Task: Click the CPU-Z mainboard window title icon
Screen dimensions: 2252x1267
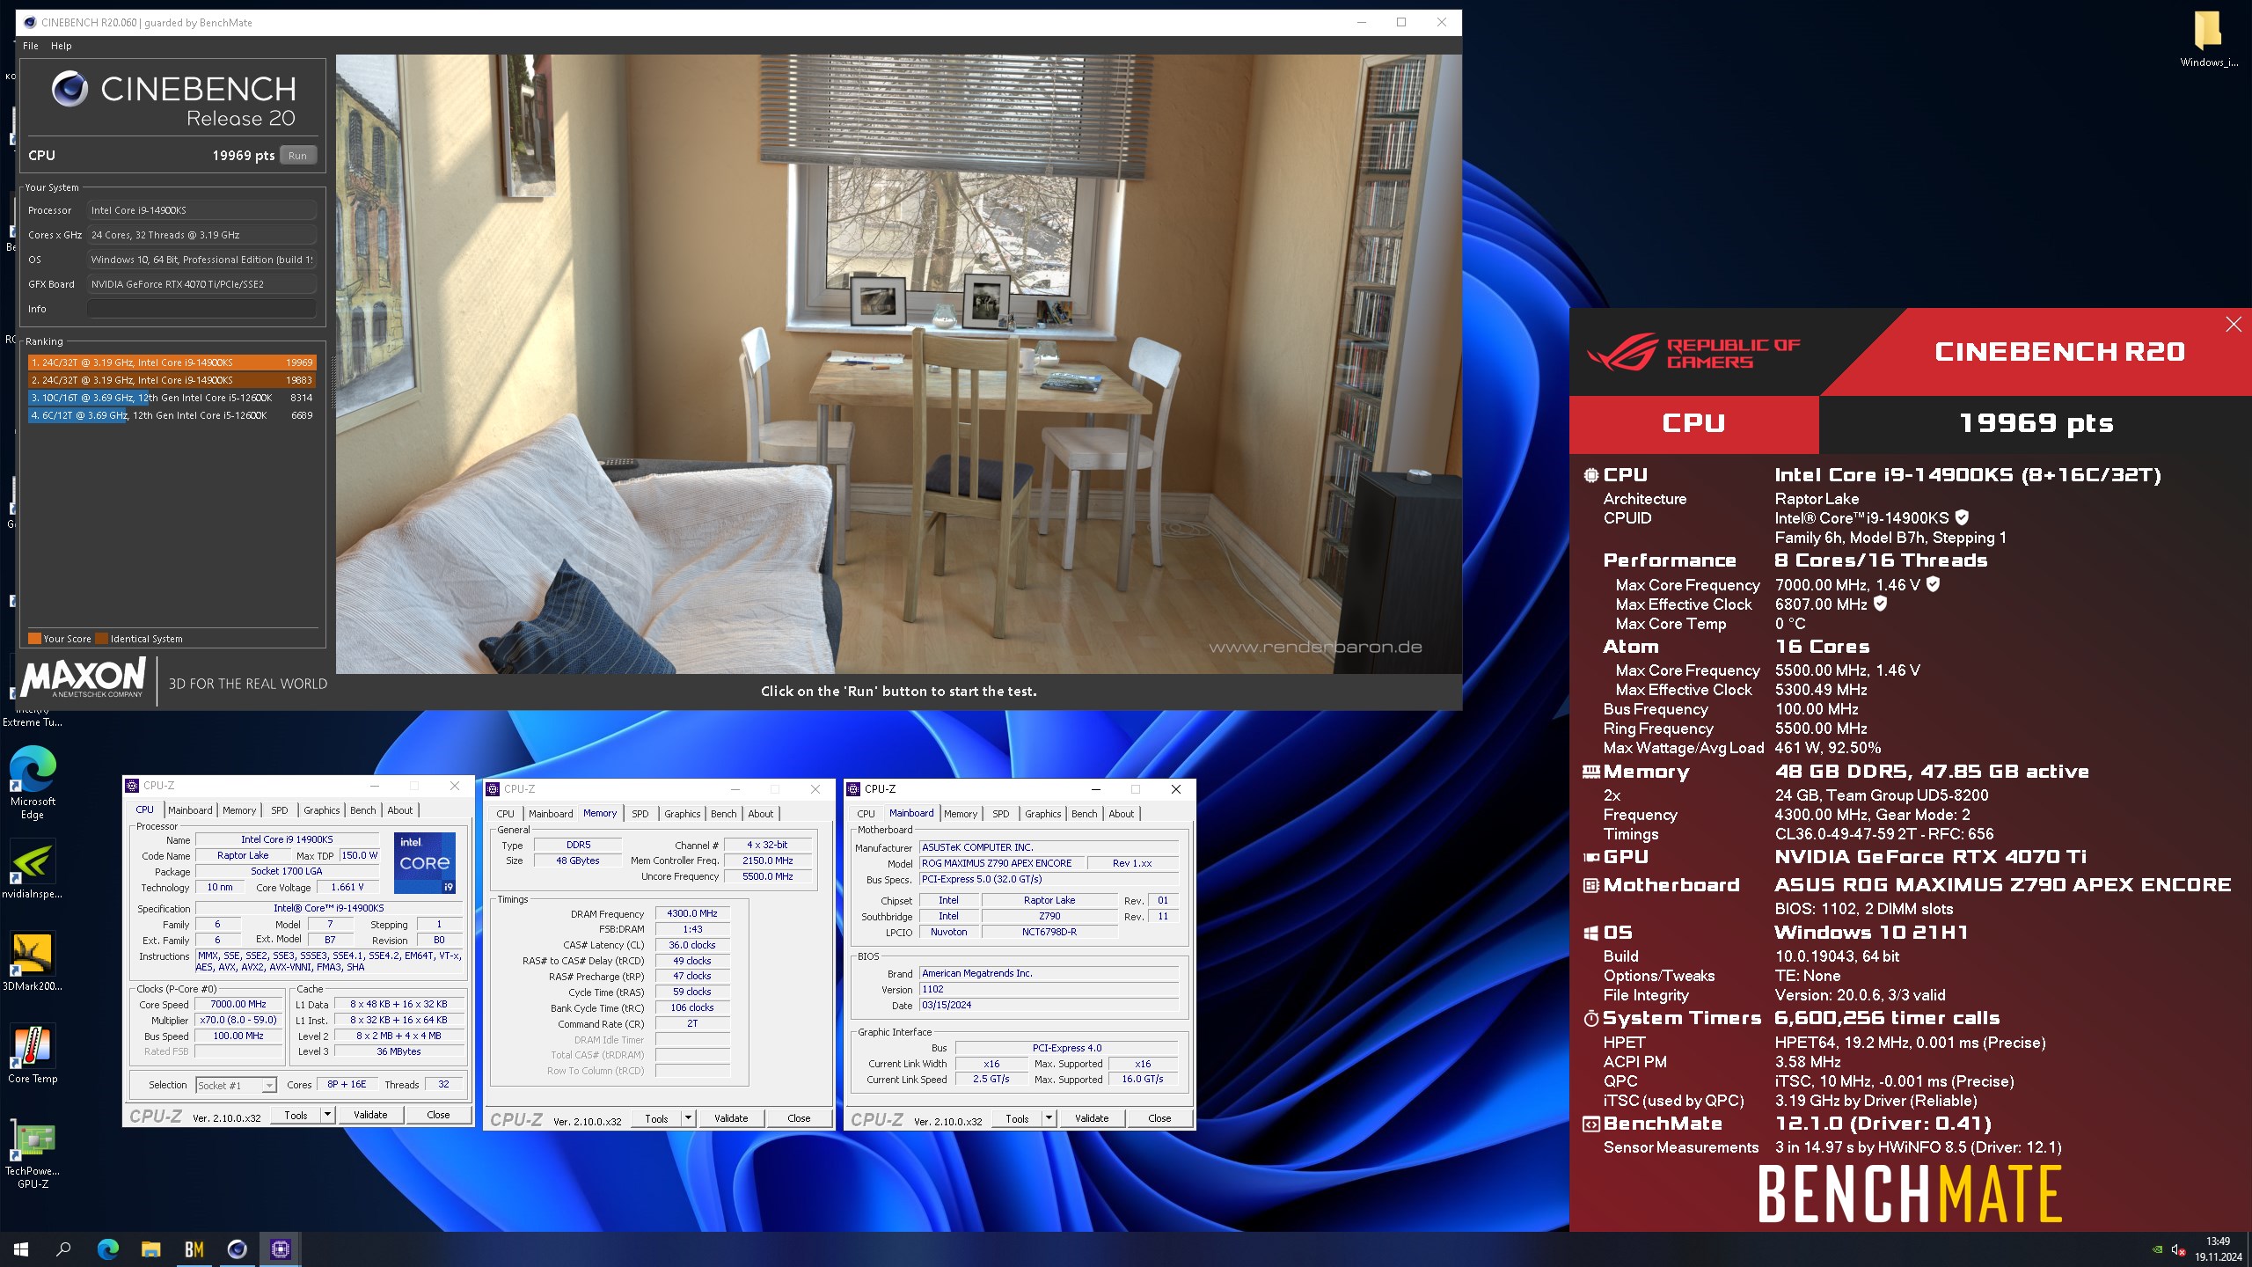Action: [x=853, y=789]
